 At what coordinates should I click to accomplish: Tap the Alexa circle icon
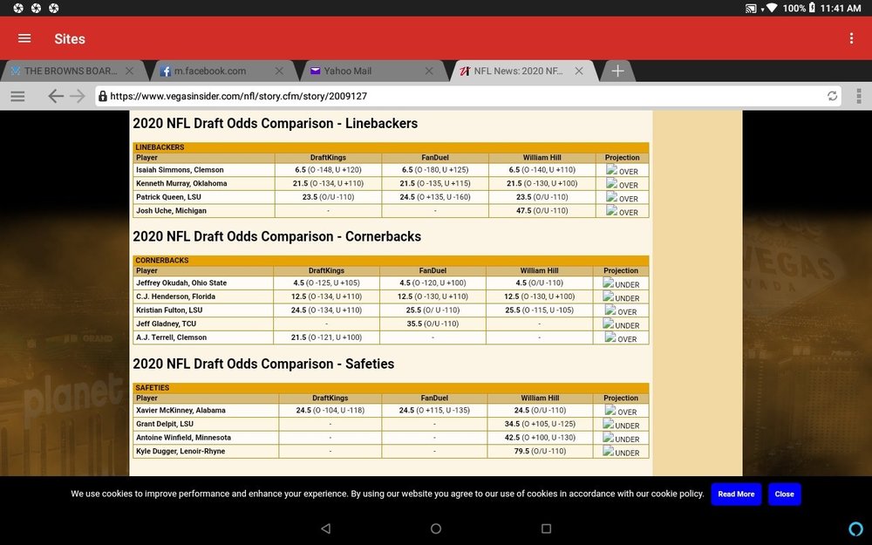856,528
